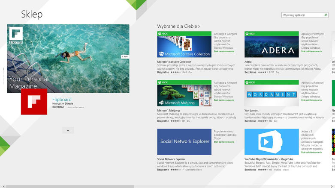335x188 pixels.
Task: Select the Wordament title text
Action: (251, 111)
